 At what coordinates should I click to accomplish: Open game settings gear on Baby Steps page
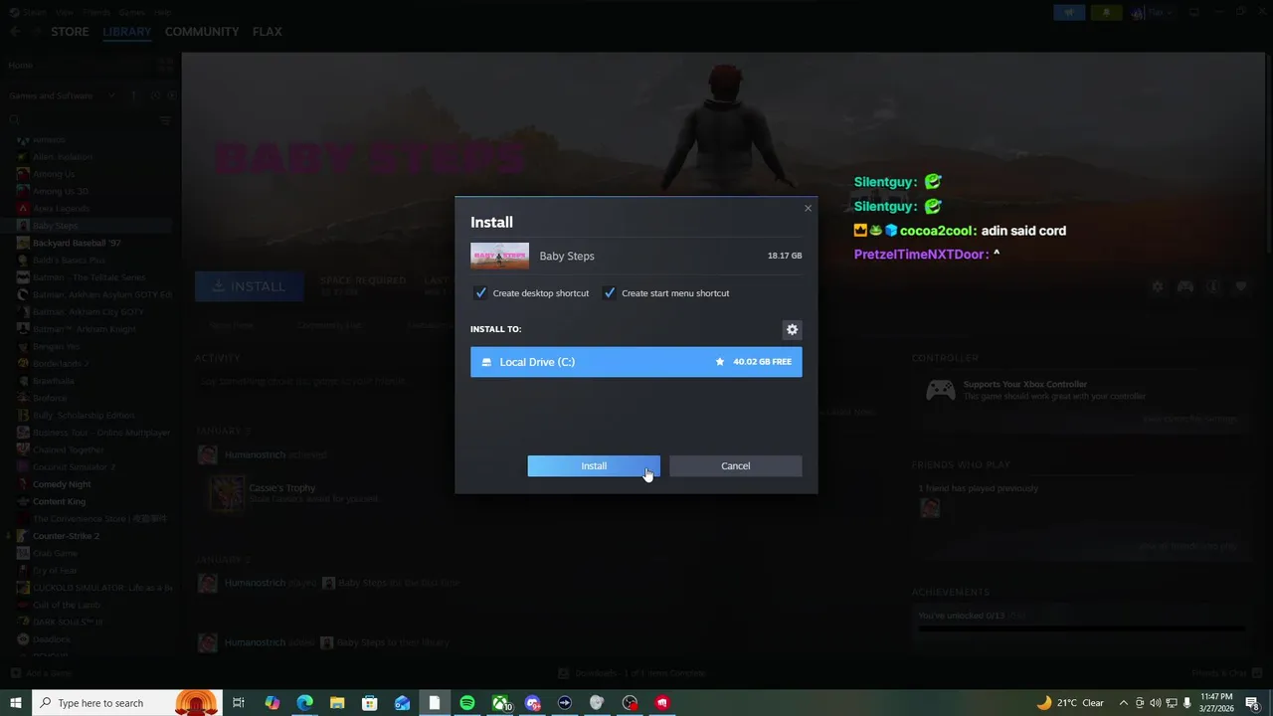(1158, 286)
